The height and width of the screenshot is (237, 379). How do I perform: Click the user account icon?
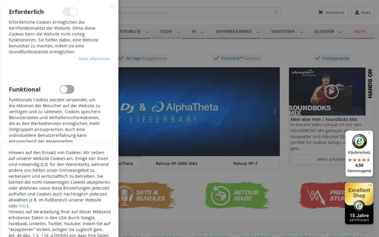[357, 12]
